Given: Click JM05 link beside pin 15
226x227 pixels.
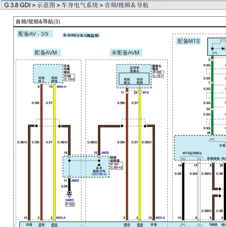Looking at the screenshot, I should coord(105,153).
